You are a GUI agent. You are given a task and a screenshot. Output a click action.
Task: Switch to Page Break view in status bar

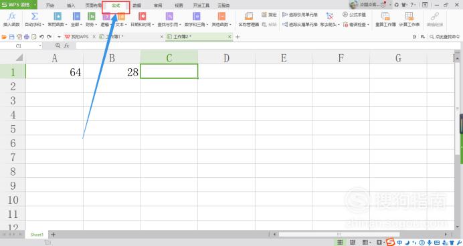[x=353, y=243]
